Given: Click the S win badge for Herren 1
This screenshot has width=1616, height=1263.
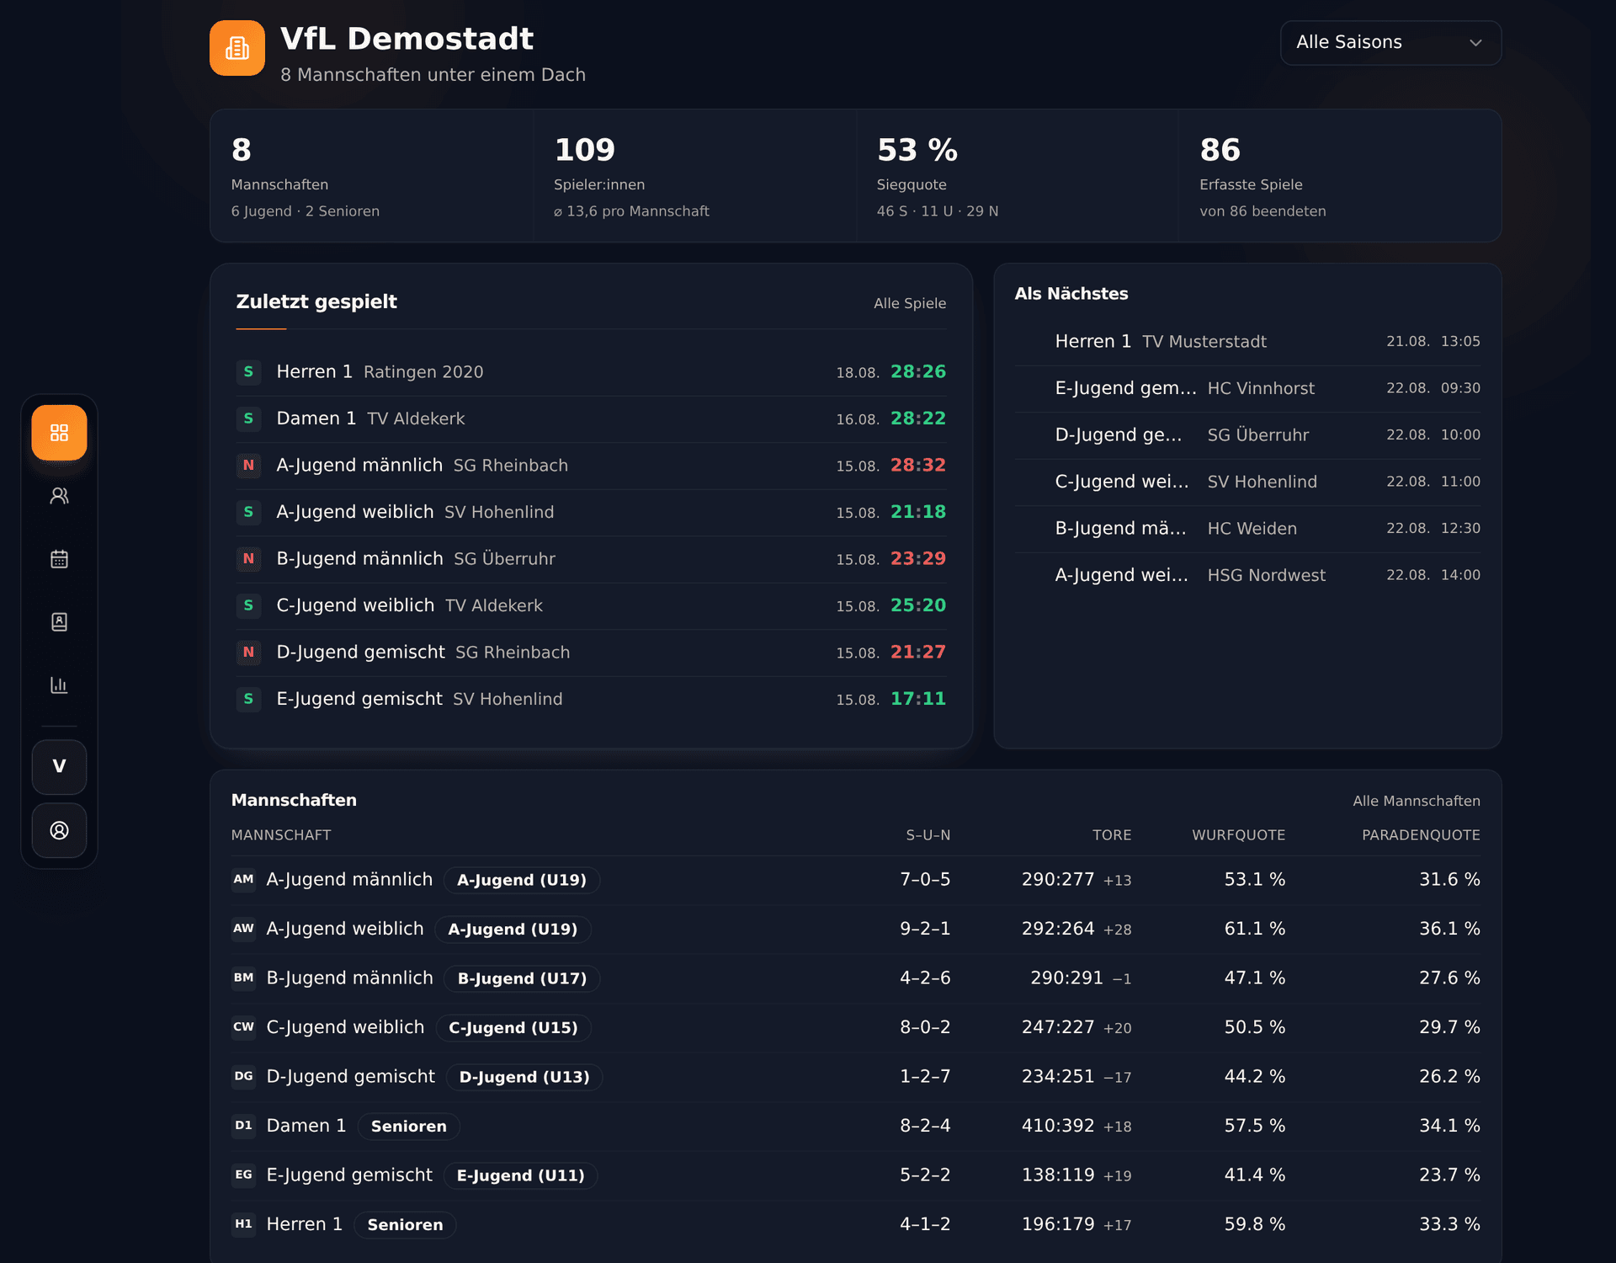Looking at the screenshot, I should click(248, 372).
